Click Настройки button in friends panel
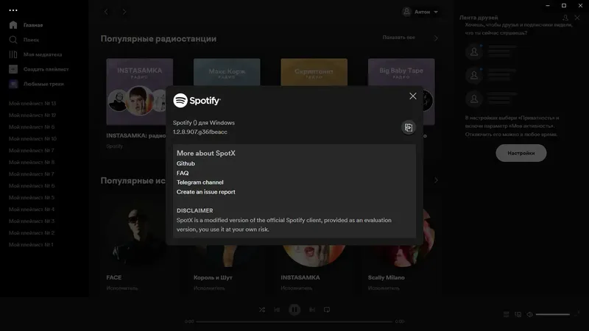 [x=521, y=153]
